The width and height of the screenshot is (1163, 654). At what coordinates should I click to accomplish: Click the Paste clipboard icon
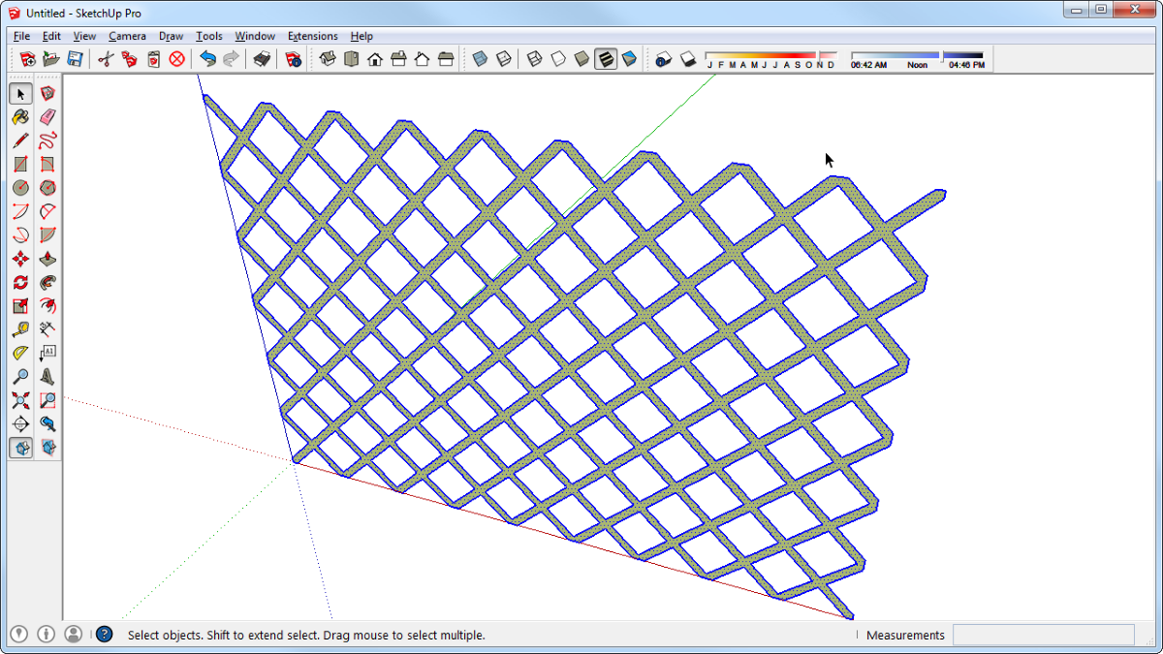[x=153, y=59]
